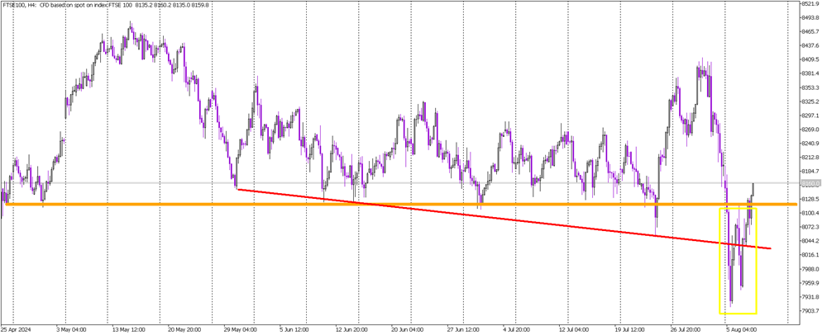The height and width of the screenshot is (335, 827).
Task: Select the 8465.7 price level label
Action: [x=810, y=32]
